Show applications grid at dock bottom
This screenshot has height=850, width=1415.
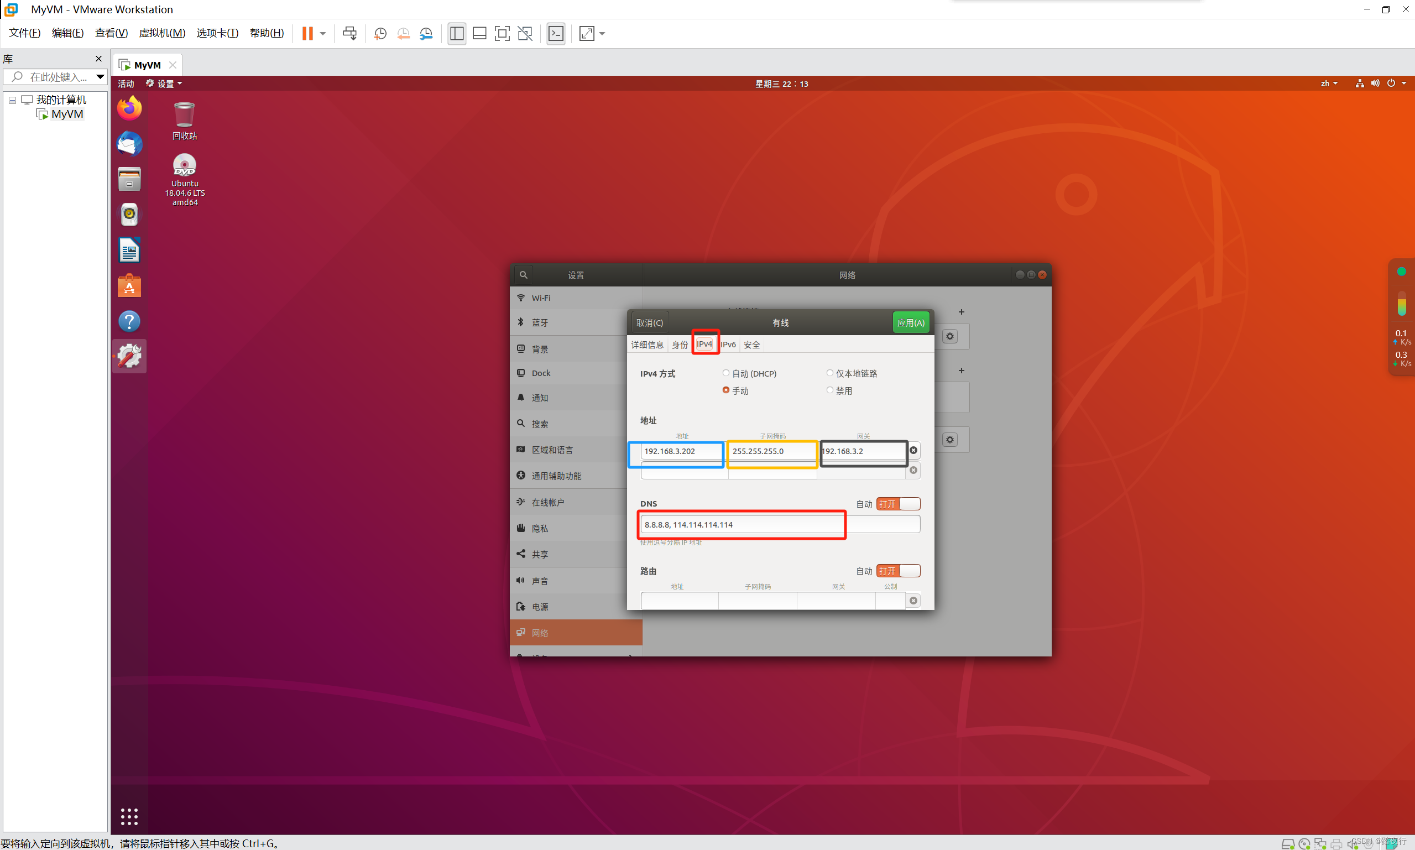(129, 817)
